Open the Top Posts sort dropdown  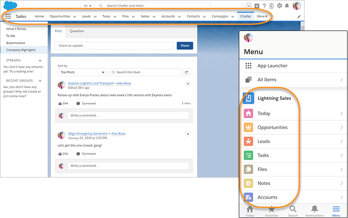coord(82,72)
